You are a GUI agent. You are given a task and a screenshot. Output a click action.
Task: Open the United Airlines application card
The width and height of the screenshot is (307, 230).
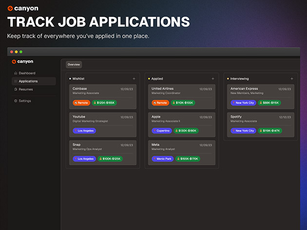pos(181,91)
